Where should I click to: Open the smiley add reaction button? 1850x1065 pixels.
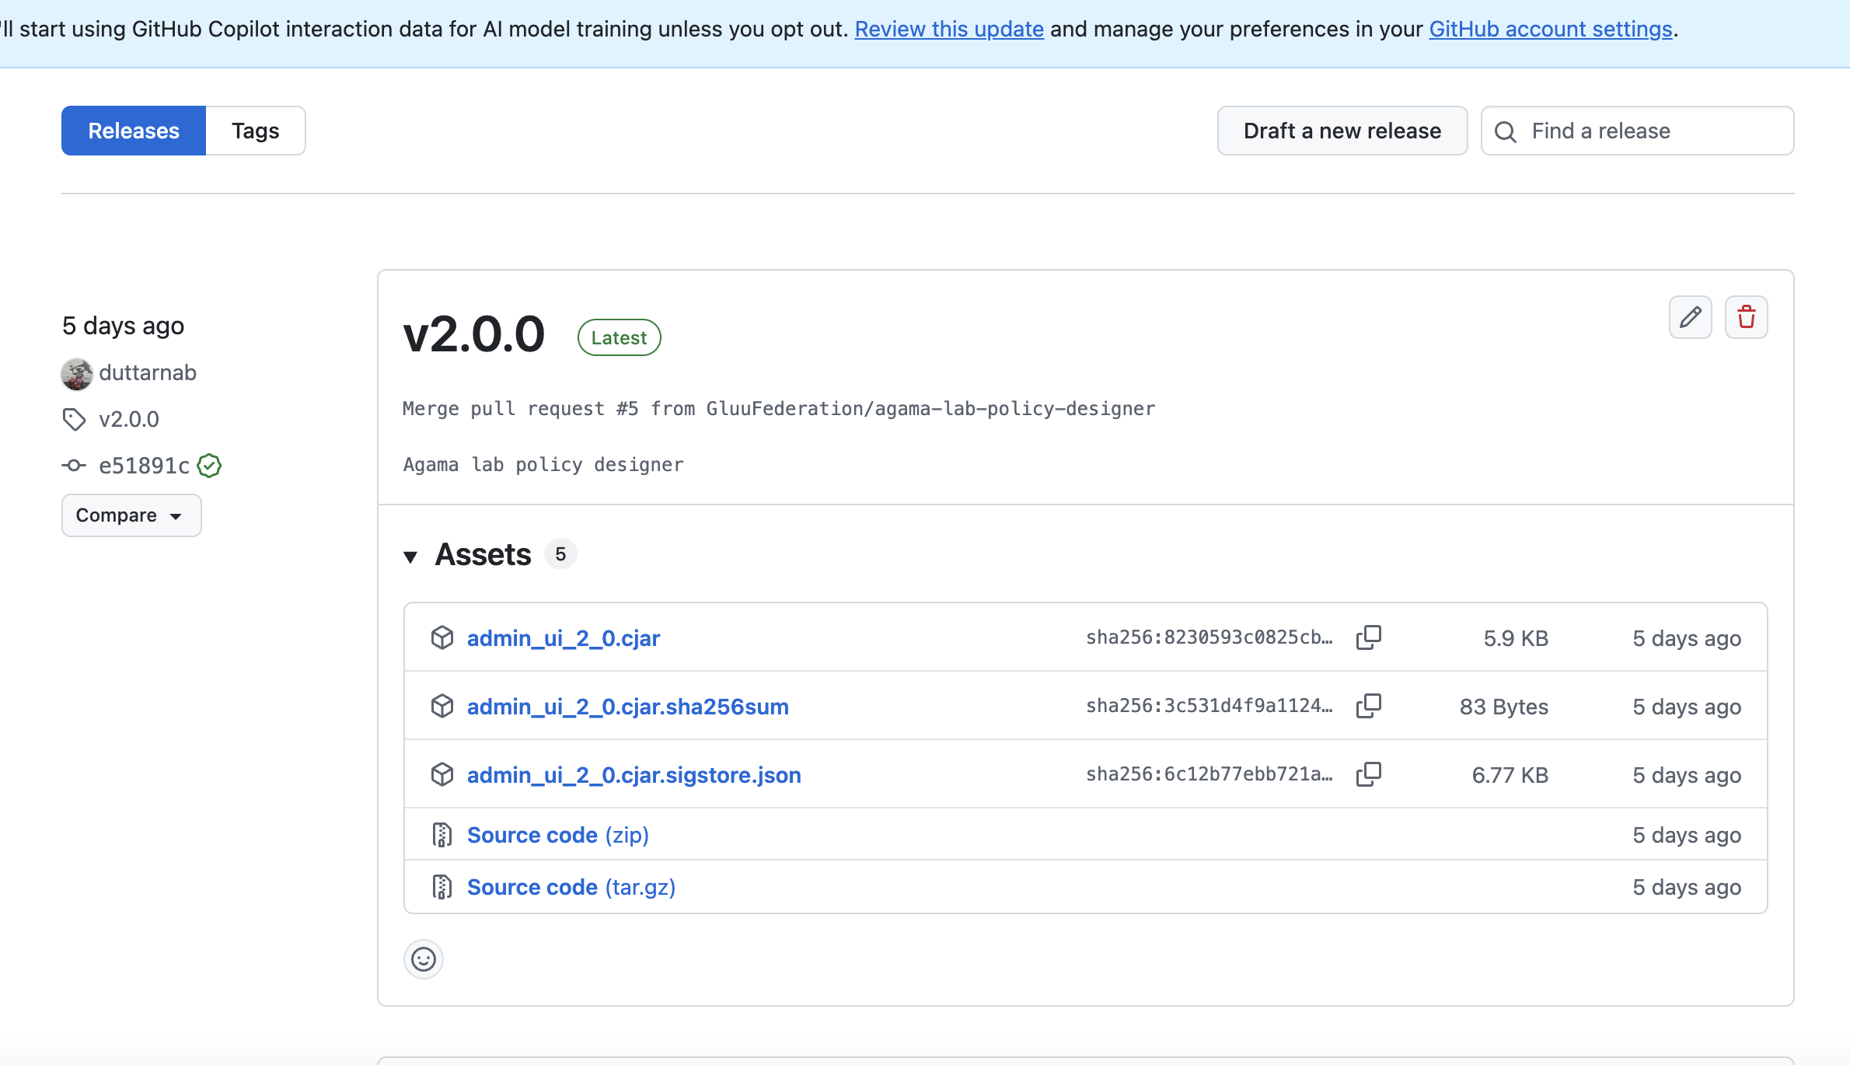point(424,959)
